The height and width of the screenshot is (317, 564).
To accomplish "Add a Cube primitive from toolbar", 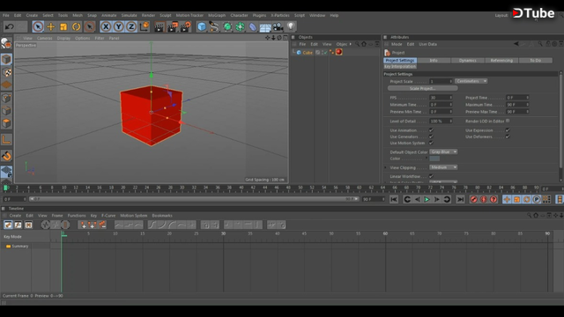I will pyautogui.click(x=202, y=26).
